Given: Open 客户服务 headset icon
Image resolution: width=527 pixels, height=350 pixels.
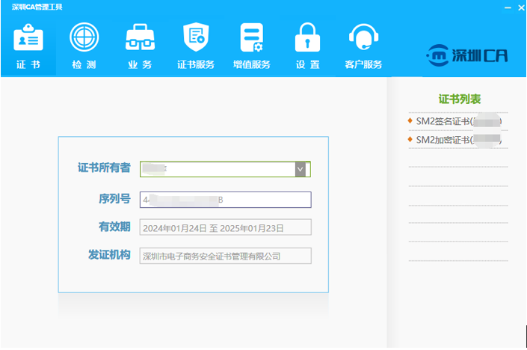Looking at the screenshot, I should (x=363, y=38).
